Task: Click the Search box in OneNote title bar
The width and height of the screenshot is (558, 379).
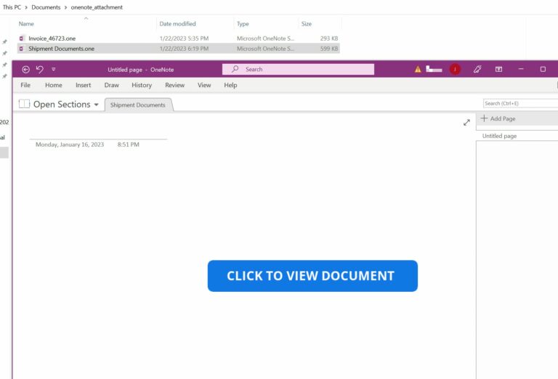Action: click(x=298, y=69)
